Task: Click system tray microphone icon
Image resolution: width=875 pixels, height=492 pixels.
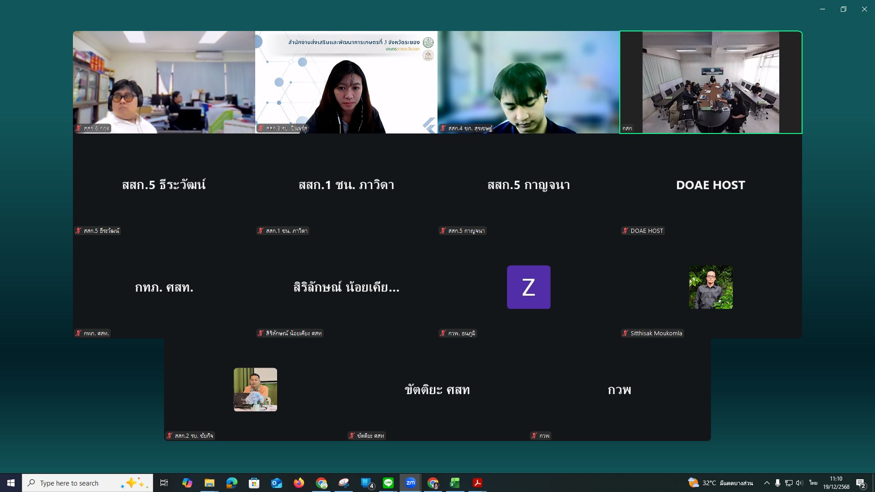Action: (777, 483)
